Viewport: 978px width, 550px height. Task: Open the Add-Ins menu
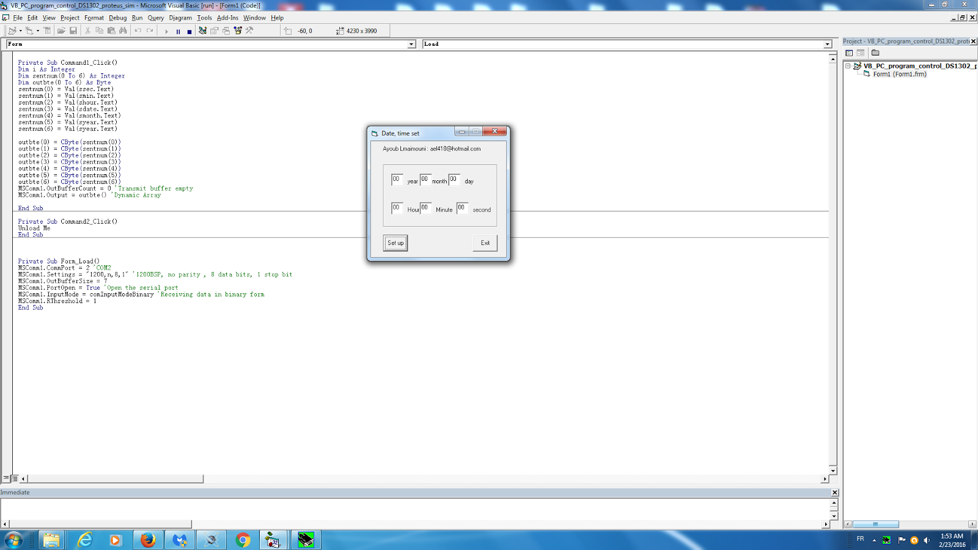point(227,18)
